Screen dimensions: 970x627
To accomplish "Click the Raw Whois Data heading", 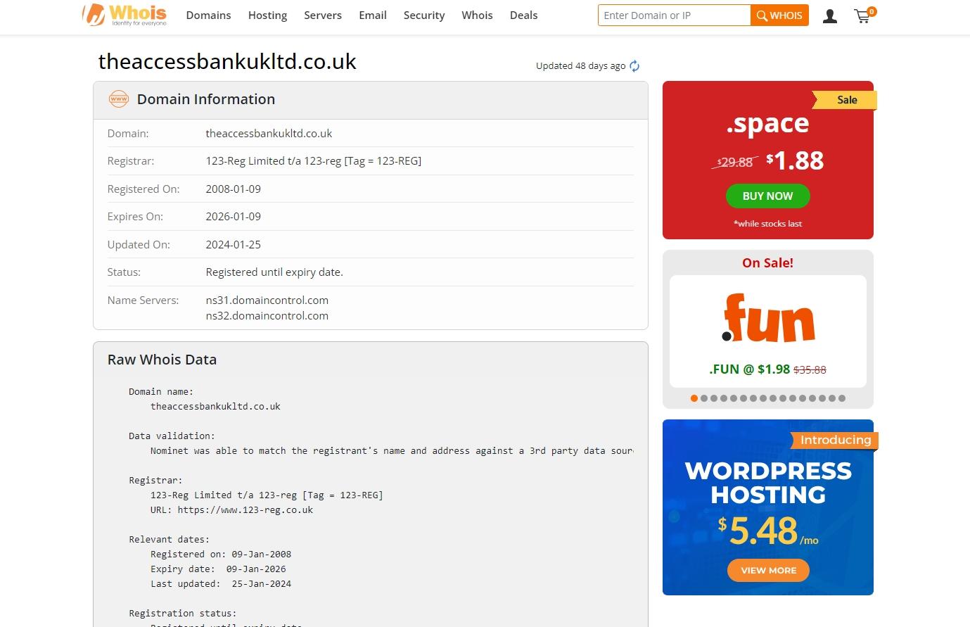I will tap(162, 360).
